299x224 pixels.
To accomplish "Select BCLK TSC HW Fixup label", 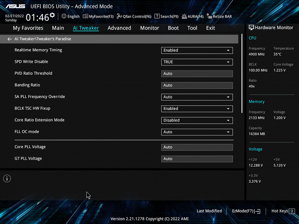I will click(33, 108).
